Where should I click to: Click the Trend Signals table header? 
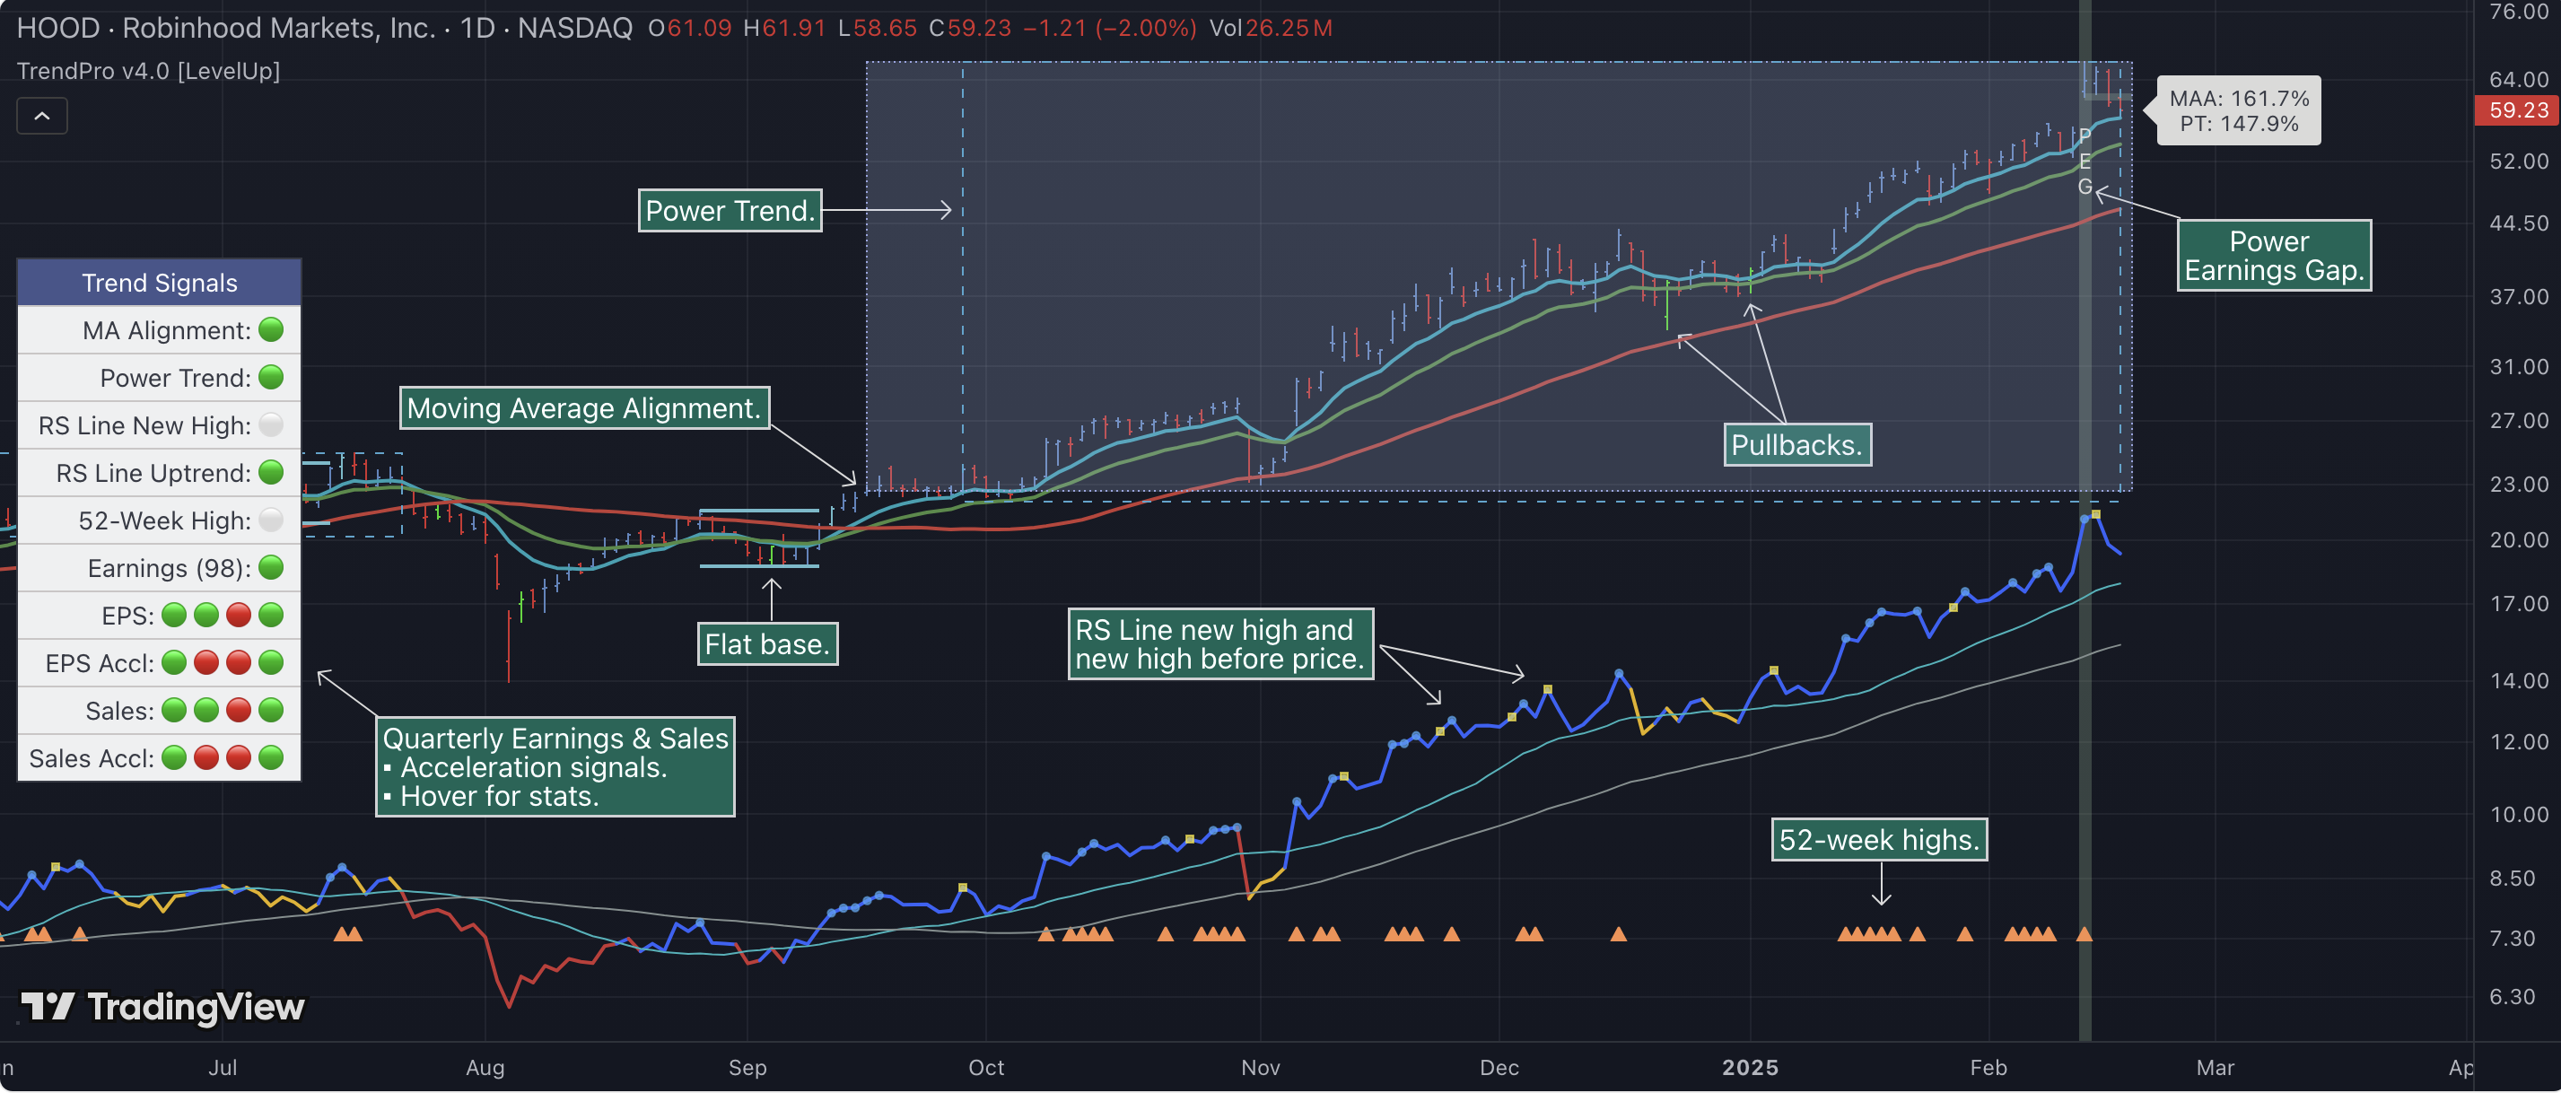pyautogui.click(x=159, y=283)
